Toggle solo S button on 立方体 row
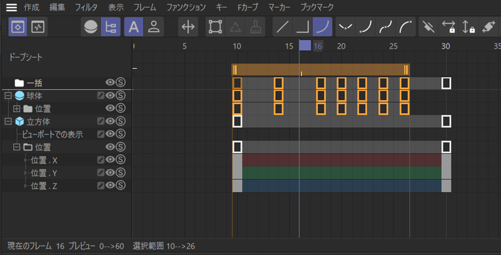 tap(120, 121)
